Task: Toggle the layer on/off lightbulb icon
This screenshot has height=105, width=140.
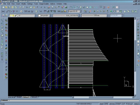Action: point(11,16)
